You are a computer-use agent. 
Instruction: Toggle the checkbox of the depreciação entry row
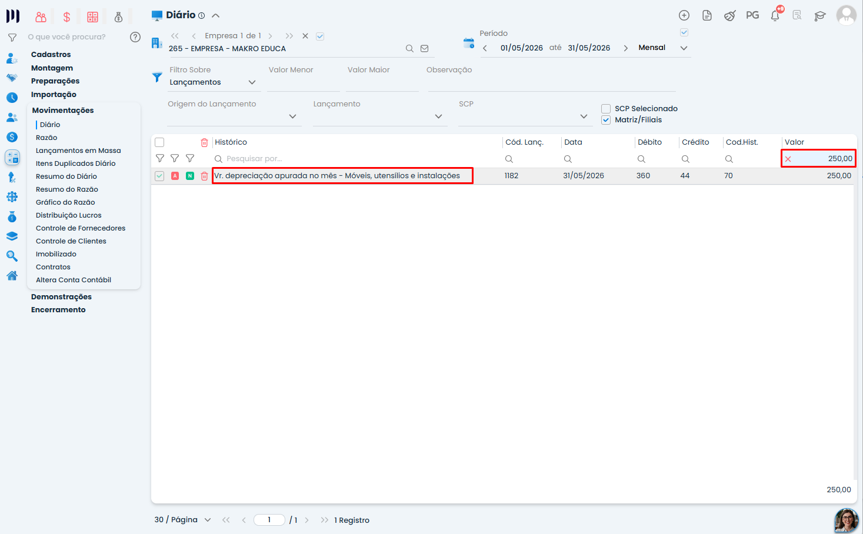tap(159, 176)
